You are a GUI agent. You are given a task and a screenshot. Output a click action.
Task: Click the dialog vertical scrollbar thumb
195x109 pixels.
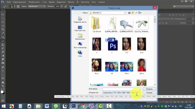pos(155,20)
